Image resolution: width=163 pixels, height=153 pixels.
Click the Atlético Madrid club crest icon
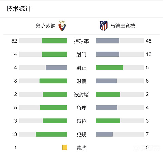(x=104, y=26)
